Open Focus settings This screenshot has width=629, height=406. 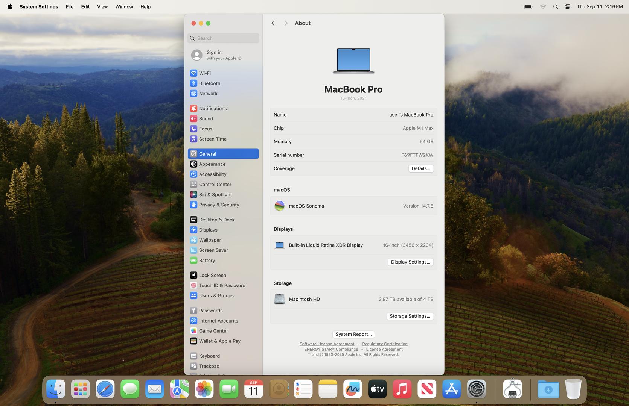pos(223,129)
